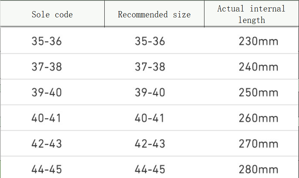Screen dimensions: 299x178
Task: Select sole code cell 39-40
Action: pos(46,92)
